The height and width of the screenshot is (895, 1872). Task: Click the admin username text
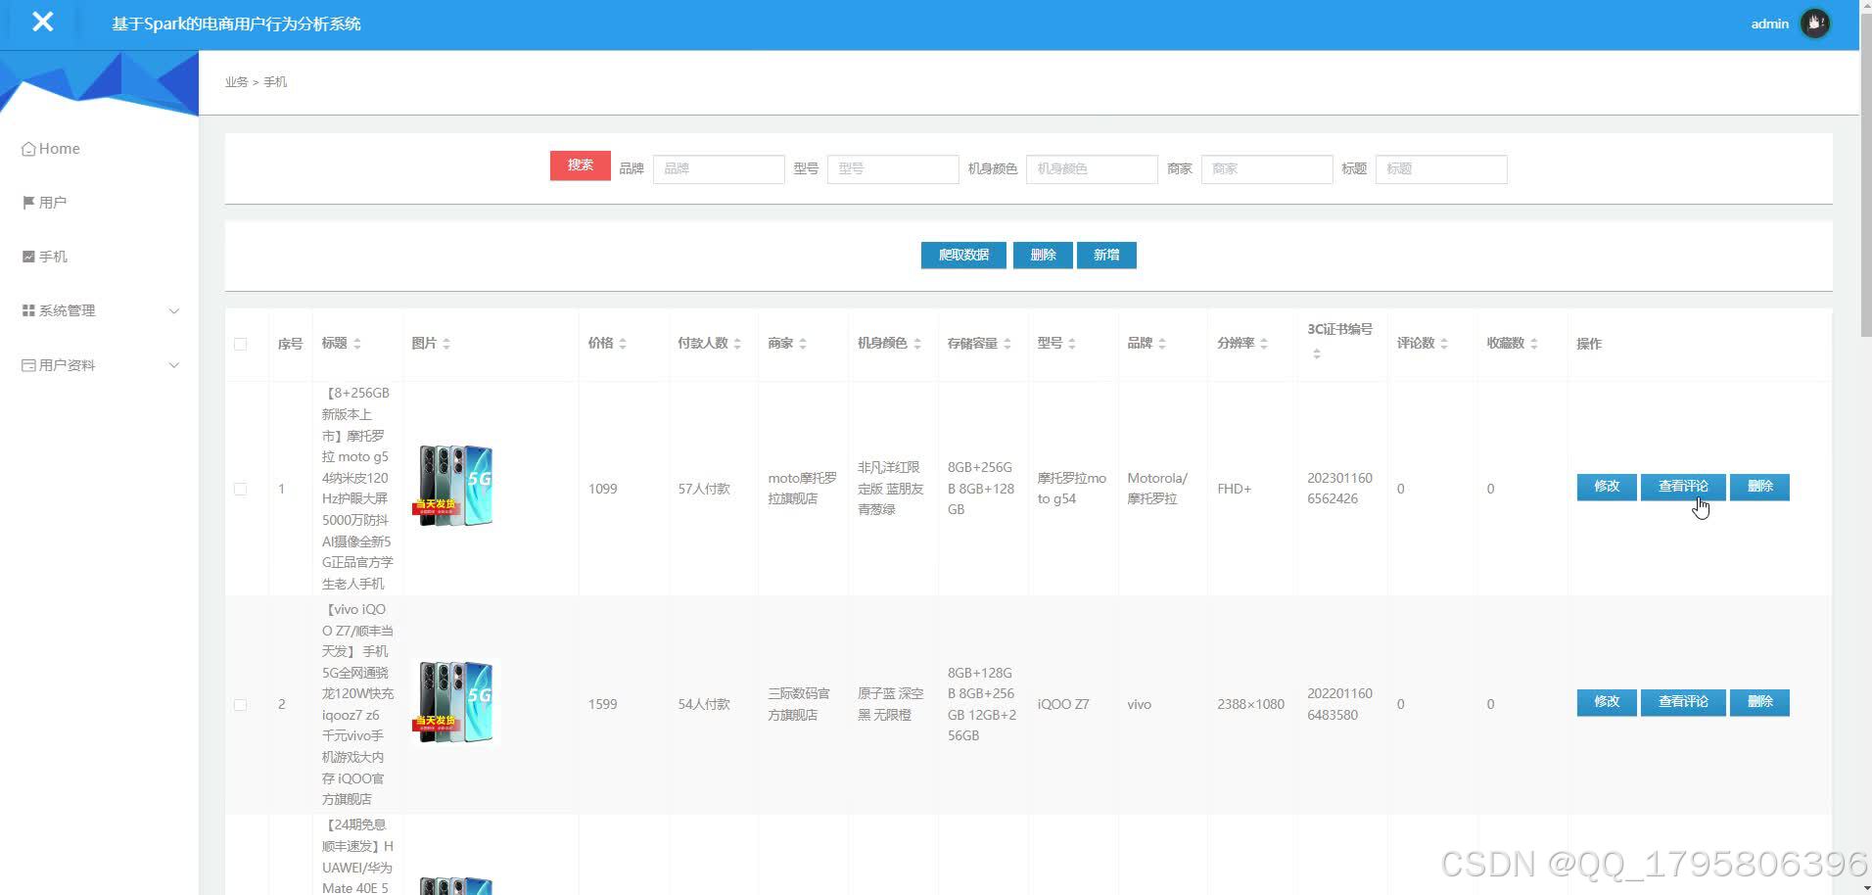pyautogui.click(x=1769, y=24)
